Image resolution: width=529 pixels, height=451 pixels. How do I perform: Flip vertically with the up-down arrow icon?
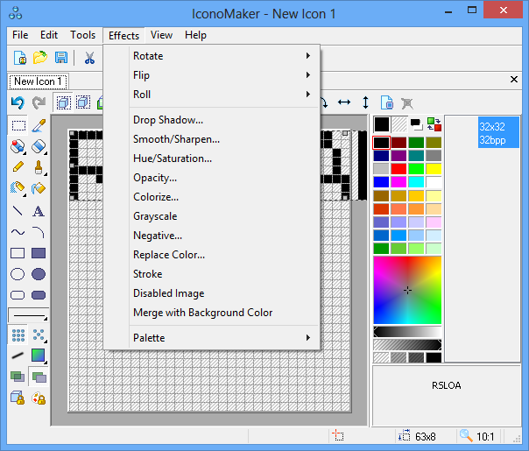pyautogui.click(x=366, y=102)
